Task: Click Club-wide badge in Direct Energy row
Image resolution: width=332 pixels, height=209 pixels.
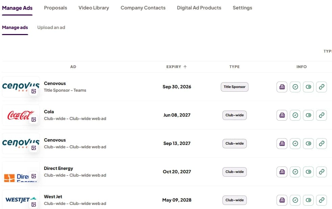Action: [235, 172]
